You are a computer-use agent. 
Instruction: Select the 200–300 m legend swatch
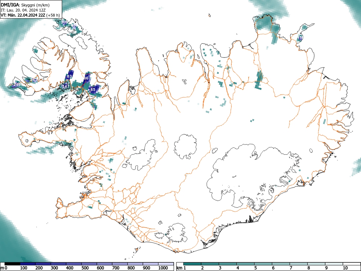43,264
